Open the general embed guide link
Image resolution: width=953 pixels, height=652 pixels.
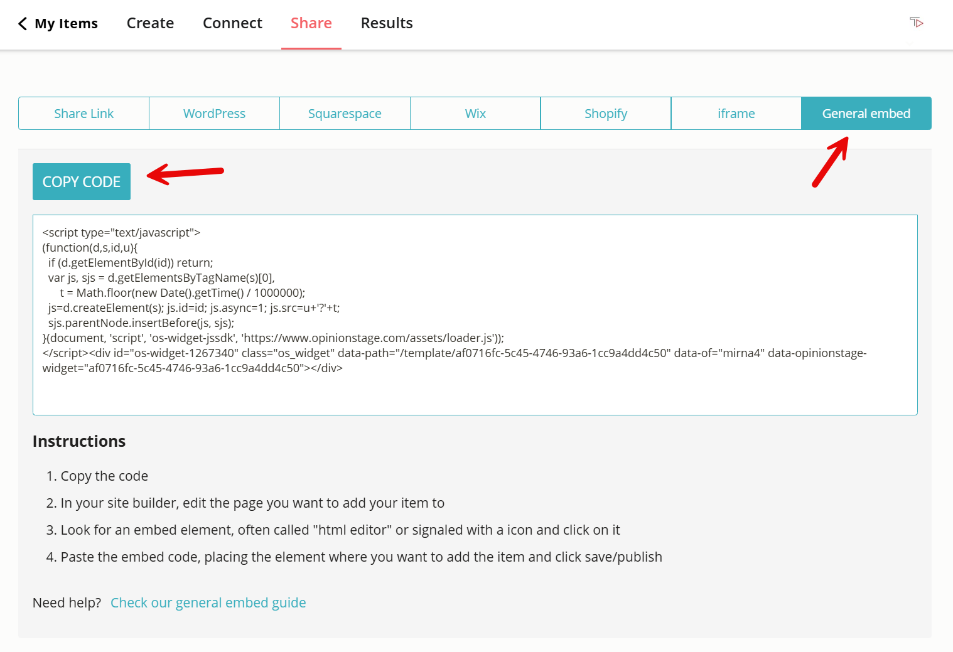coord(208,602)
